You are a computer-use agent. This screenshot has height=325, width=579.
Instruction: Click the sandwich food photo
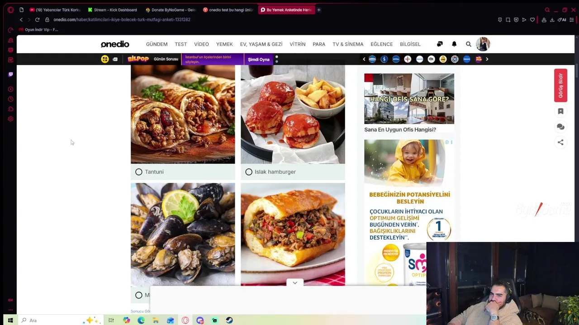(x=293, y=234)
